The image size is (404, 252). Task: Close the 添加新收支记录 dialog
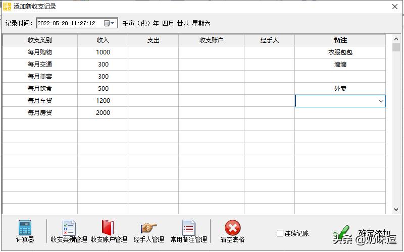(x=395, y=7)
